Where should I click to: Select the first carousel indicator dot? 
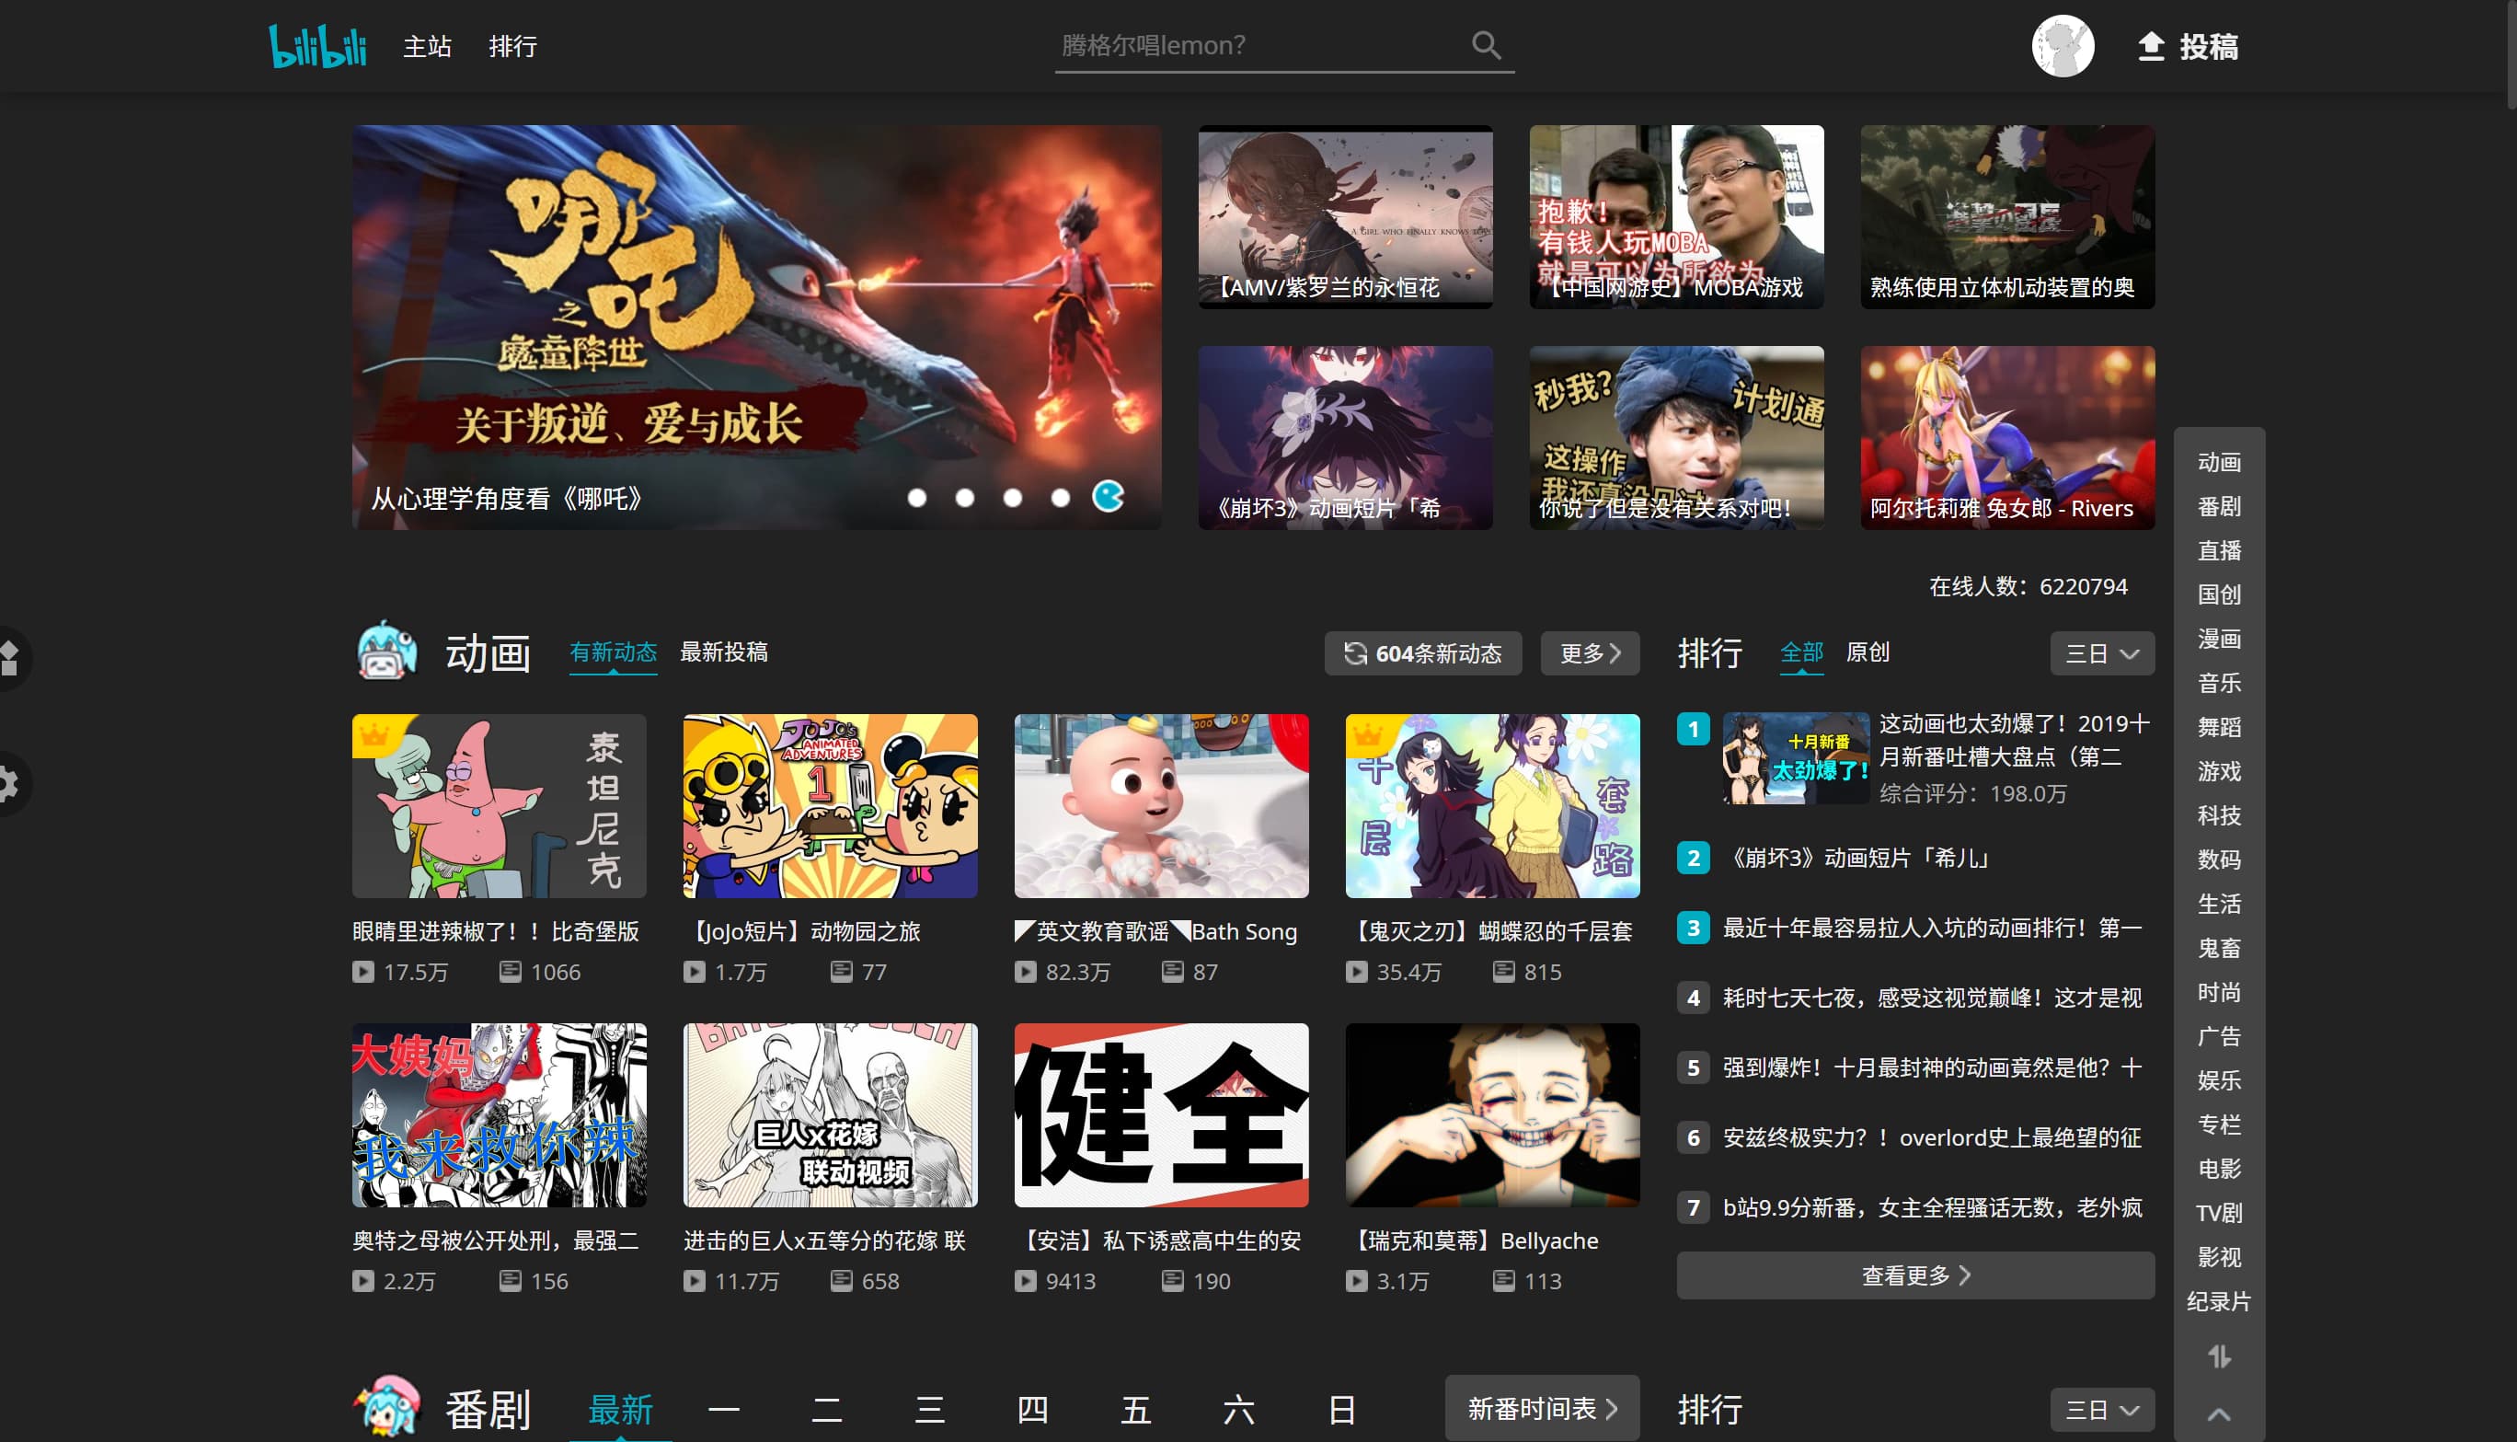(x=917, y=498)
